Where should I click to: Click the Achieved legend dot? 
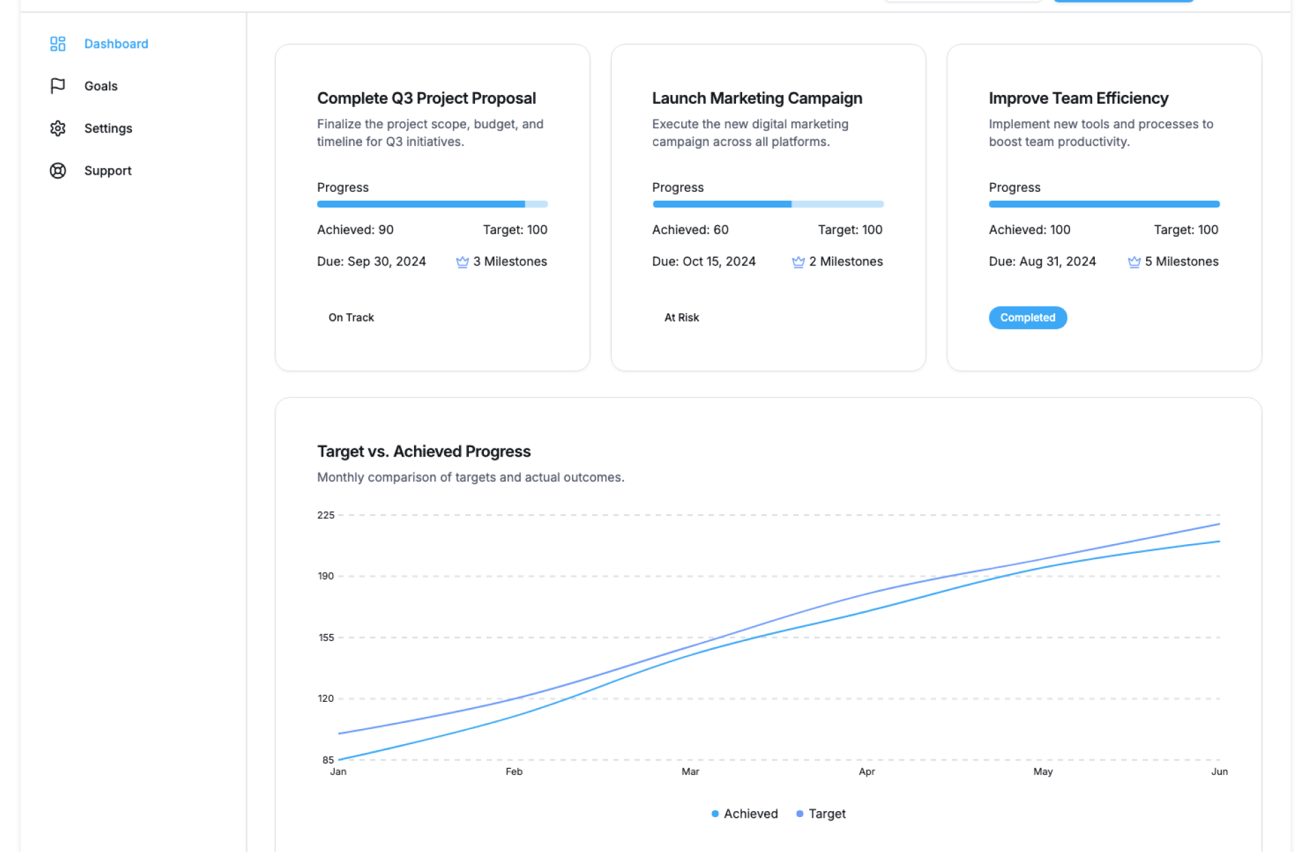click(x=715, y=814)
